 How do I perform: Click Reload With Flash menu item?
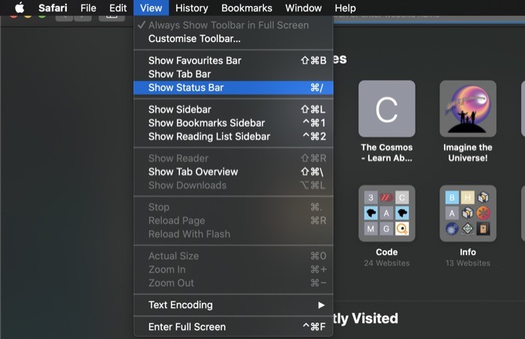(233, 234)
